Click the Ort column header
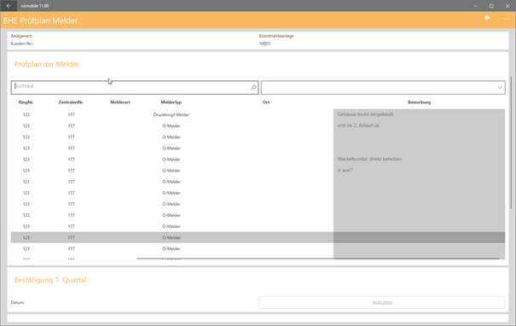 [x=266, y=102]
